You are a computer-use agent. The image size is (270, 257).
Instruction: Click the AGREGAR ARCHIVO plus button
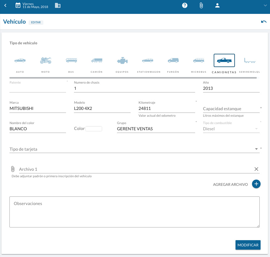tap(256, 184)
